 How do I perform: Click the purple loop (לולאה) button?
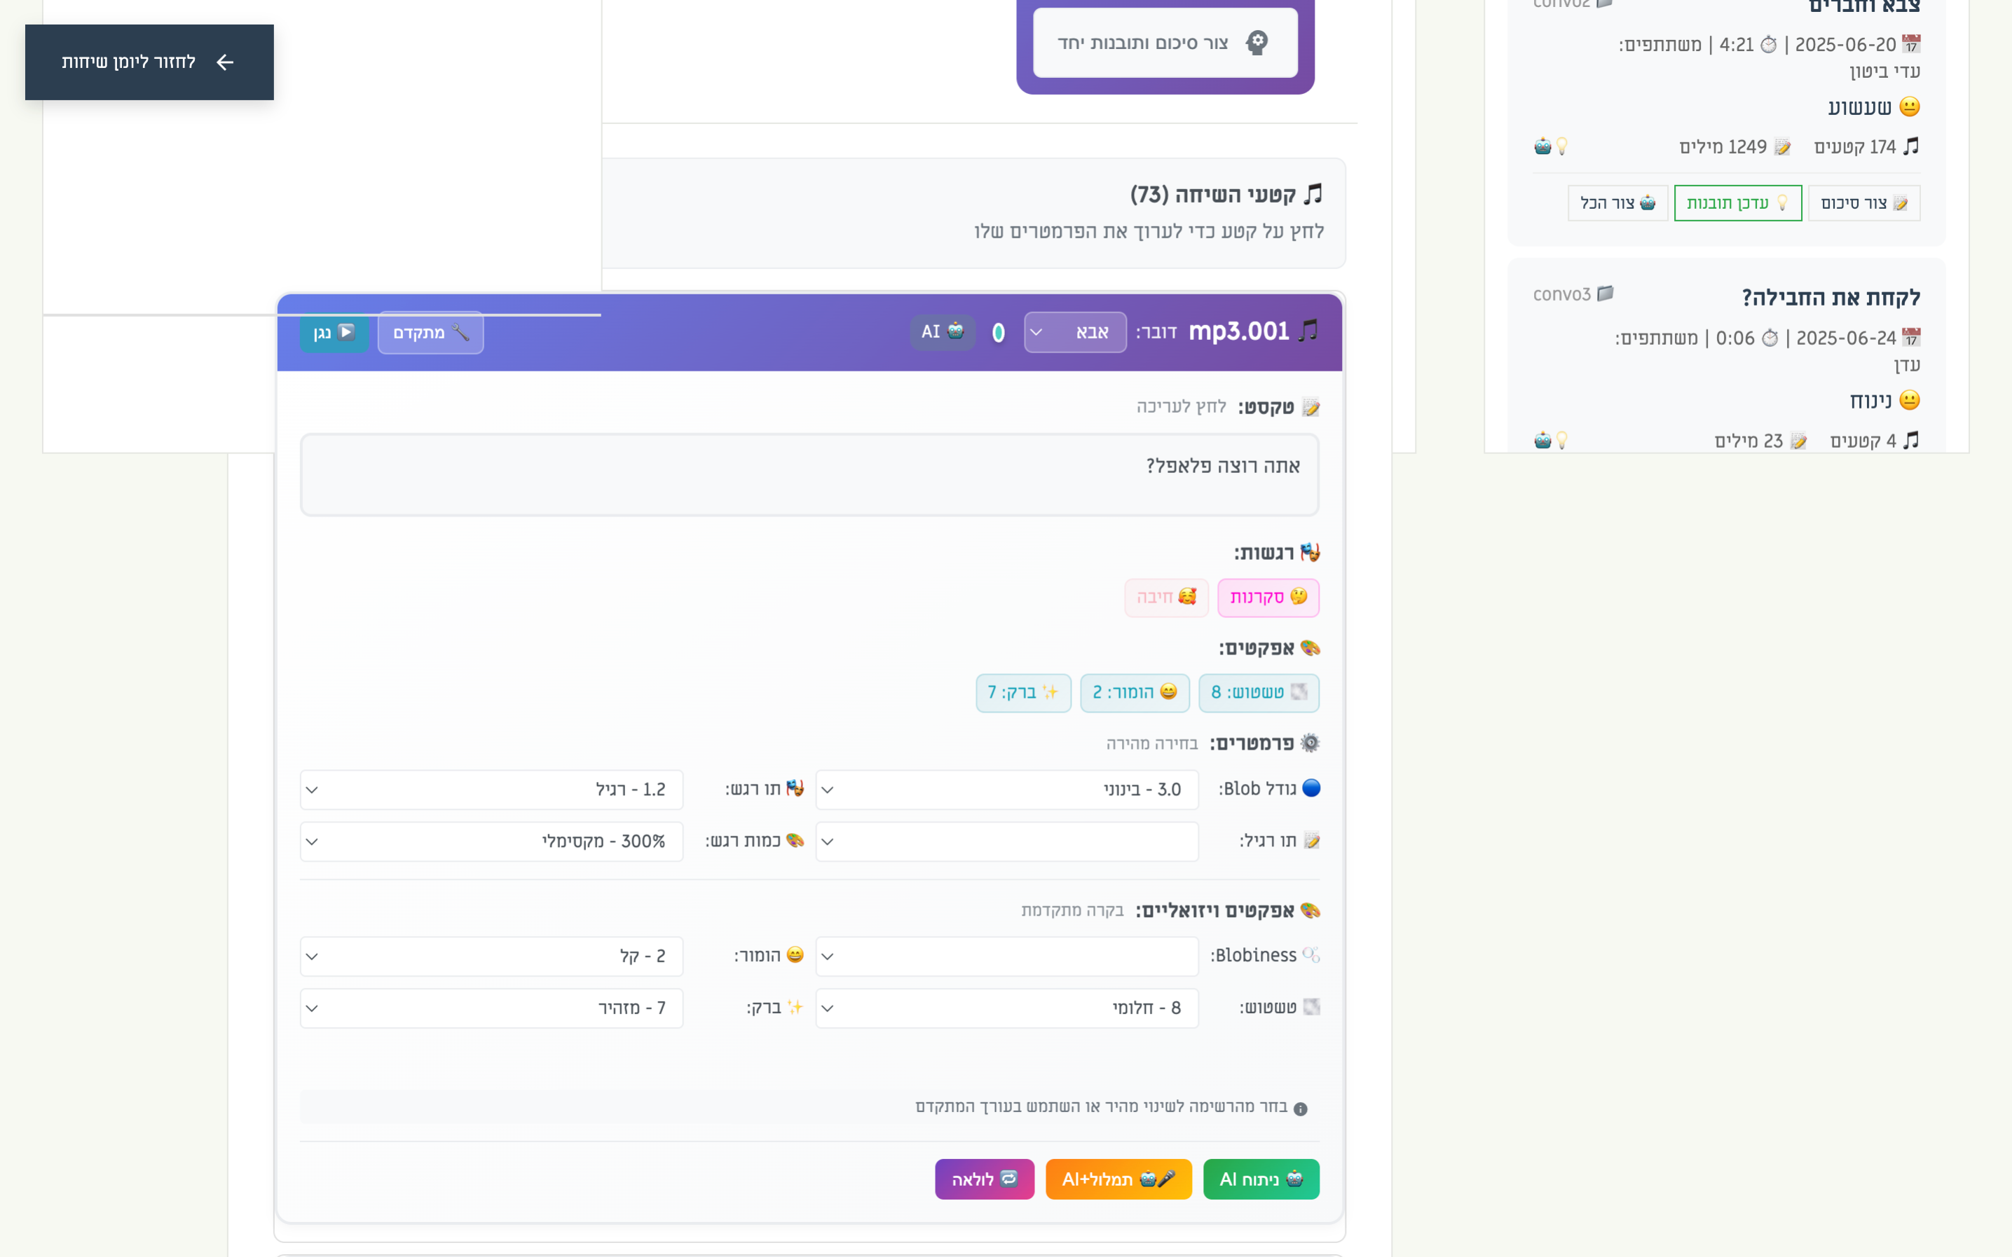tap(985, 1179)
